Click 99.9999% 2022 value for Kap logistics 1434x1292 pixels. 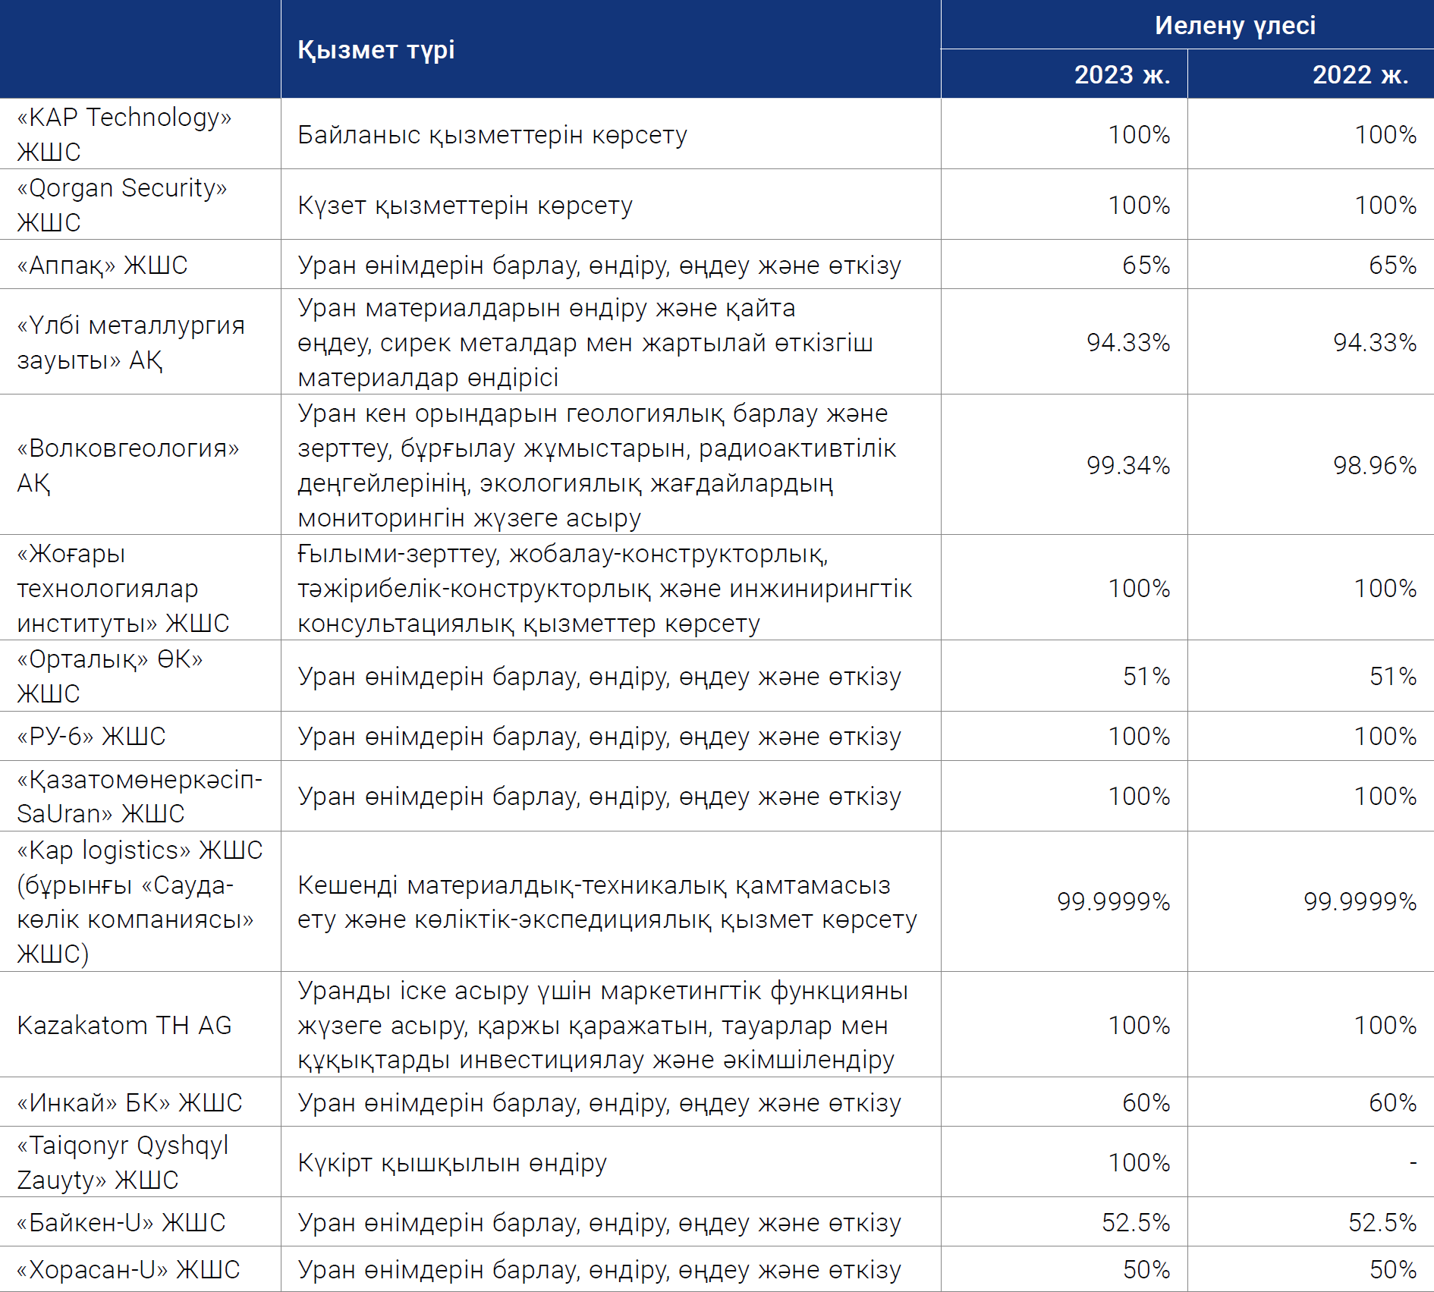[x=1360, y=901]
